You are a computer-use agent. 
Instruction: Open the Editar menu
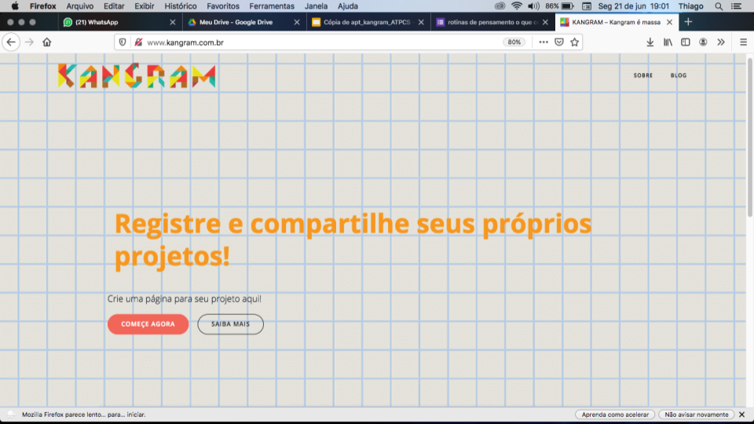[x=114, y=6]
